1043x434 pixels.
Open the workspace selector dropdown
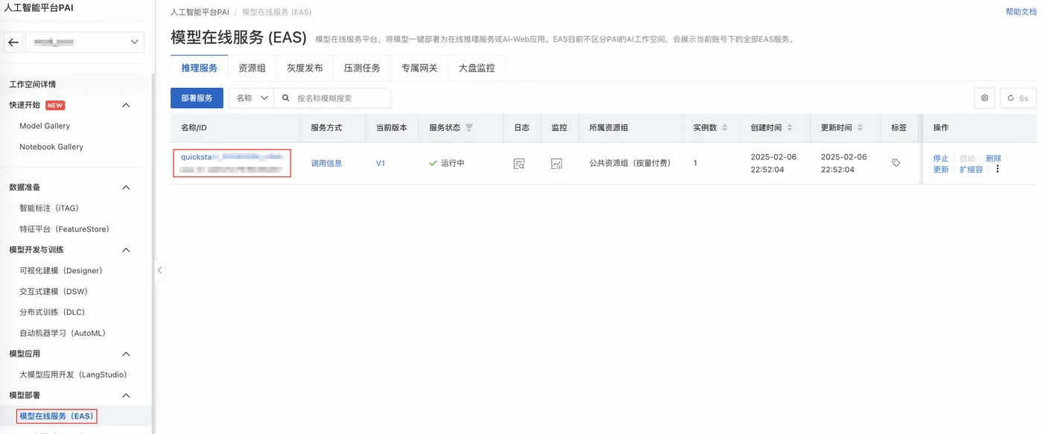[85, 42]
